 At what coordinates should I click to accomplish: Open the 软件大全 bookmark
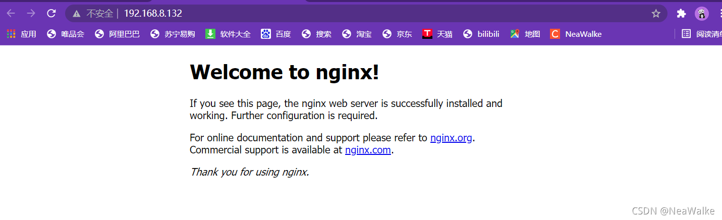pos(228,34)
